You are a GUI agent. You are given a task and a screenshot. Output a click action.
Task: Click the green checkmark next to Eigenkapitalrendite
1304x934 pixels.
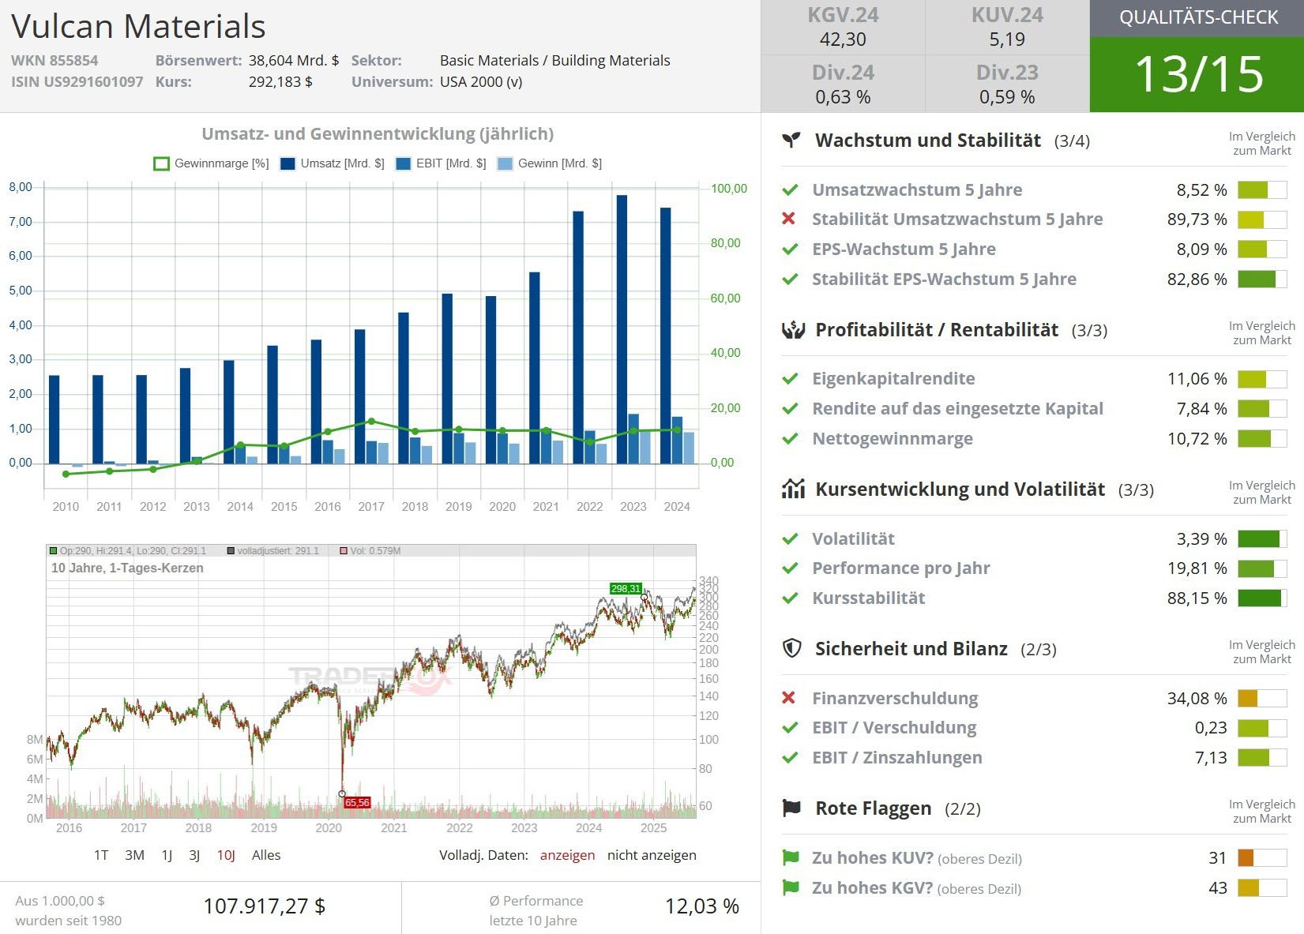[x=790, y=379]
